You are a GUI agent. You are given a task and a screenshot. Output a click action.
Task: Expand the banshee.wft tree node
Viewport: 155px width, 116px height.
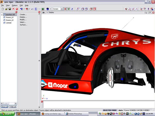click(x=2, y=15)
